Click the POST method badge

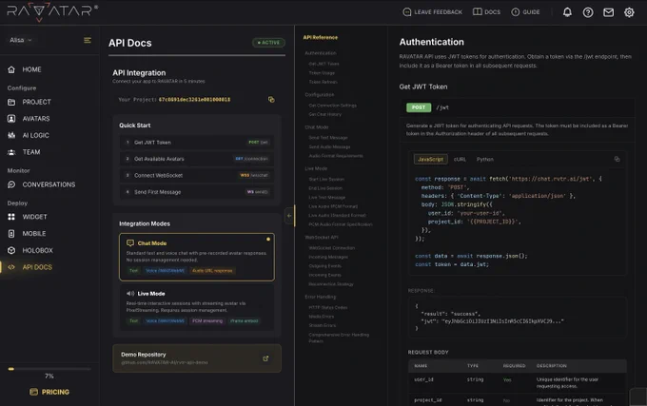pos(419,107)
